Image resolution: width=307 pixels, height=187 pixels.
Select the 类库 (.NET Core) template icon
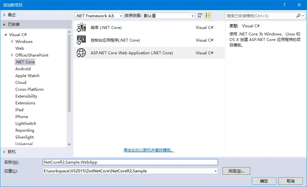pyautogui.click(x=81, y=27)
